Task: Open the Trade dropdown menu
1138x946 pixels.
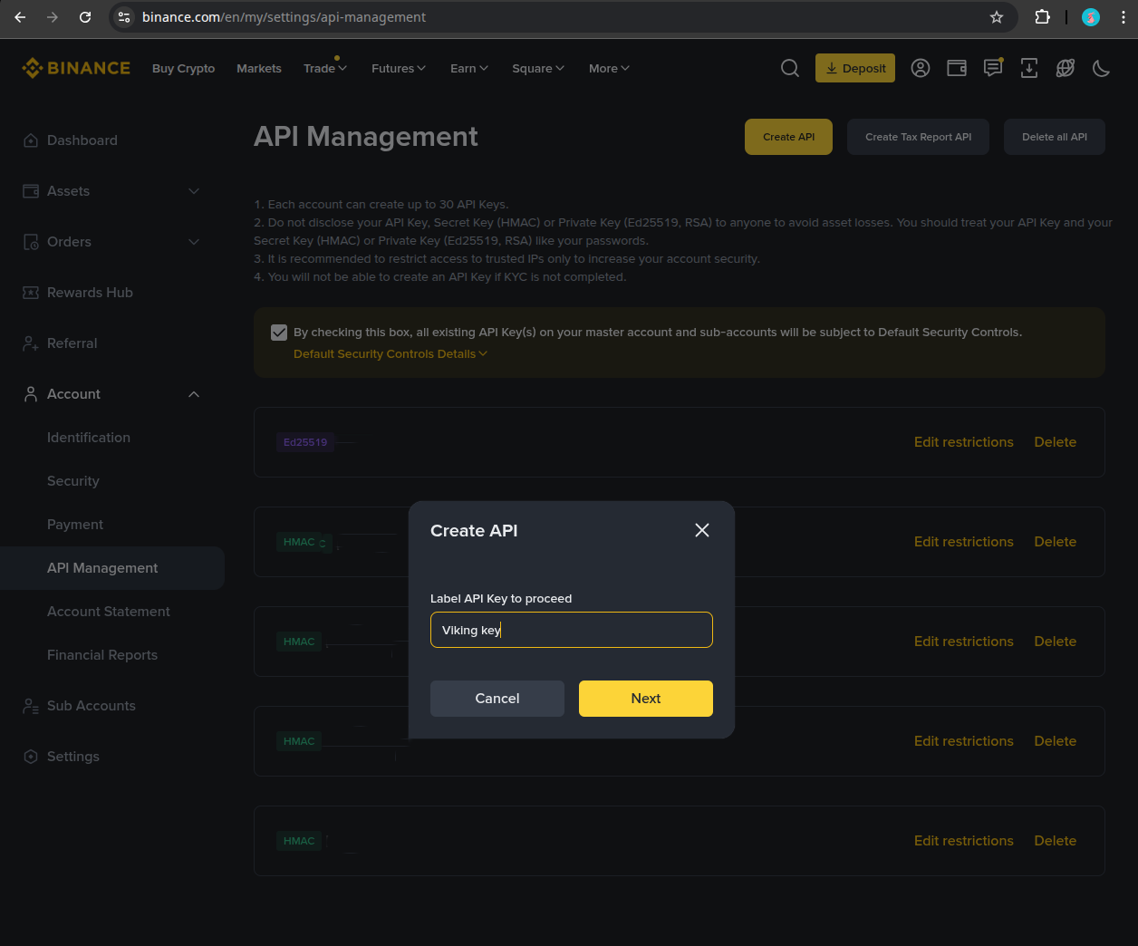Action: [325, 68]
